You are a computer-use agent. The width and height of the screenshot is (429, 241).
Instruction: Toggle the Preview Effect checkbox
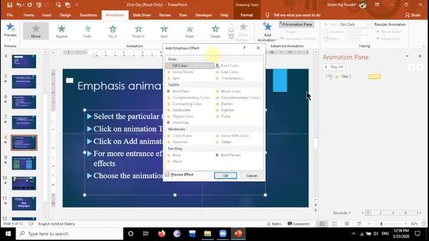[x=167, y=175]
